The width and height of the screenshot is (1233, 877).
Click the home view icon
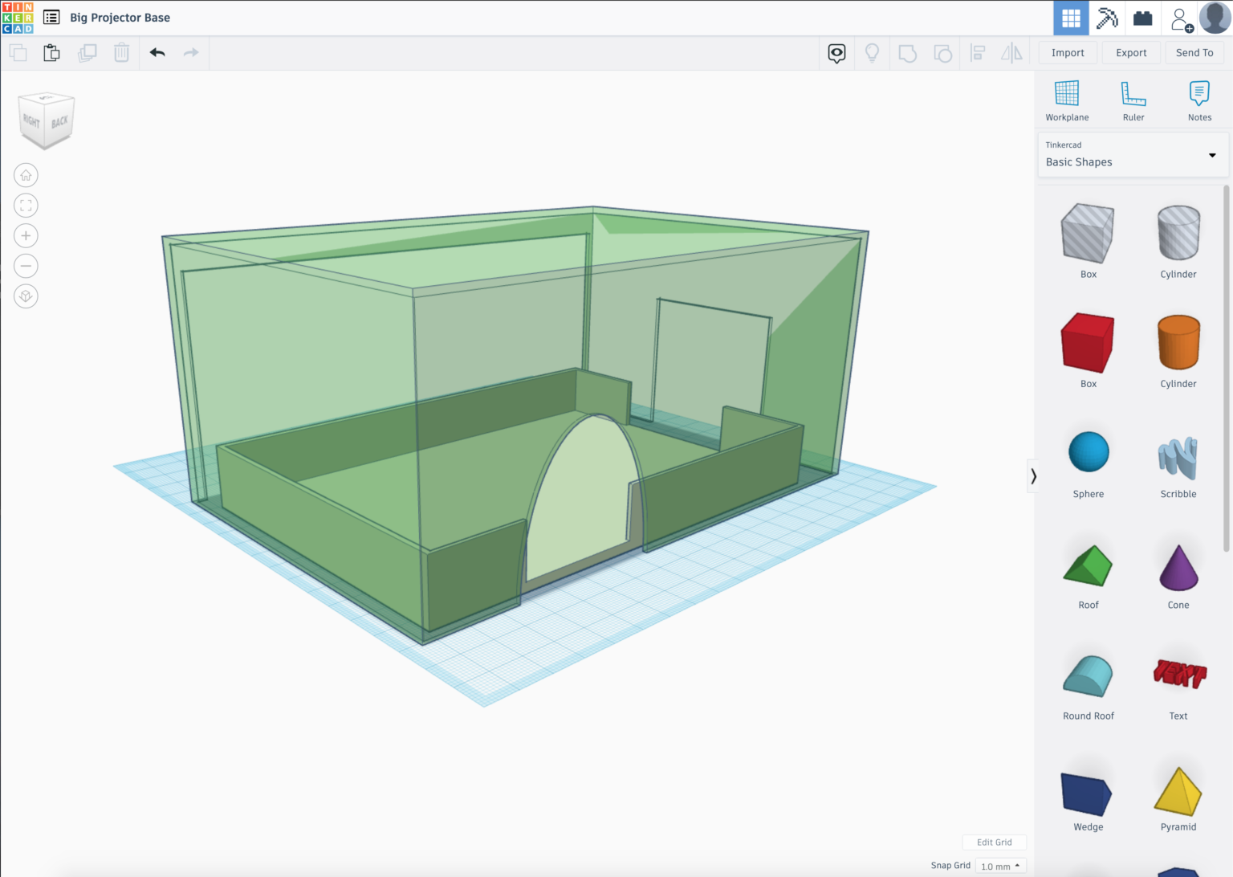click(26, 175)
